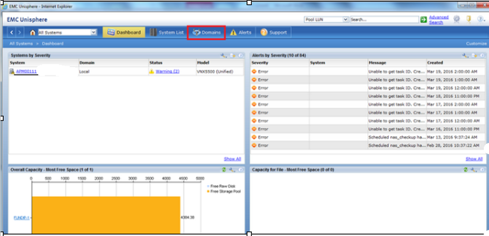Click help icon in Alerts by Severity panel
Viewport: 489px width, 236px height.
[x=482, y=55]
